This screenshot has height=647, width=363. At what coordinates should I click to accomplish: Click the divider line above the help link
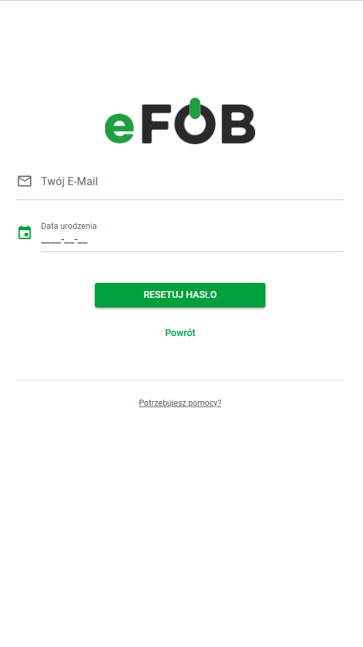(180, 380)
